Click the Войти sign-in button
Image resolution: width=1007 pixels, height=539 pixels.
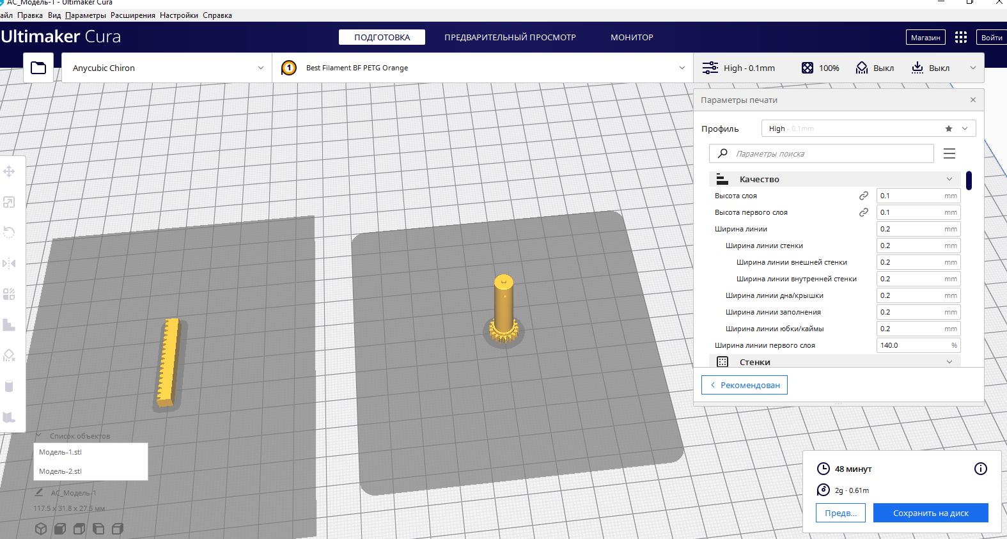click(992, 37)
